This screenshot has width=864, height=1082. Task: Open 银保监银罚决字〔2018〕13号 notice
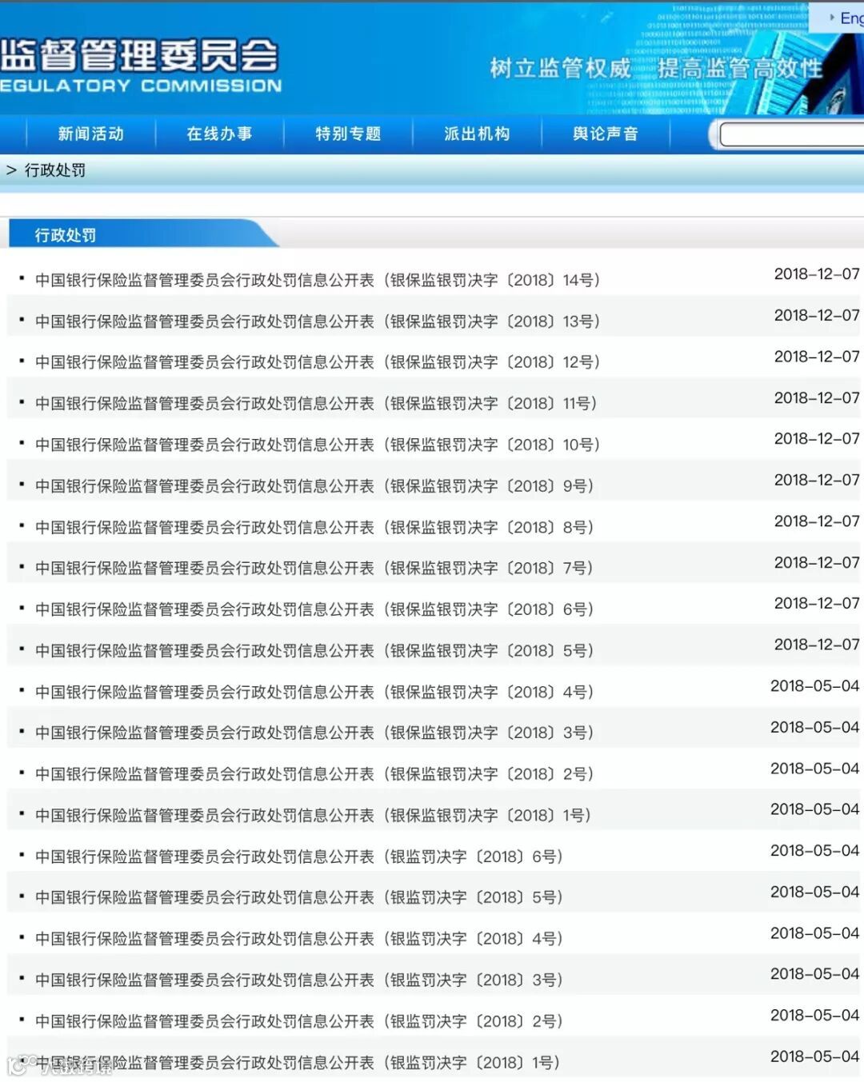[318, 321]
